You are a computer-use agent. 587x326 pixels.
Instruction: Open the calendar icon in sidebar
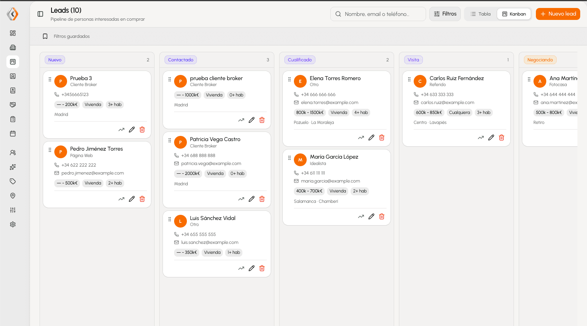coord(13,134)
